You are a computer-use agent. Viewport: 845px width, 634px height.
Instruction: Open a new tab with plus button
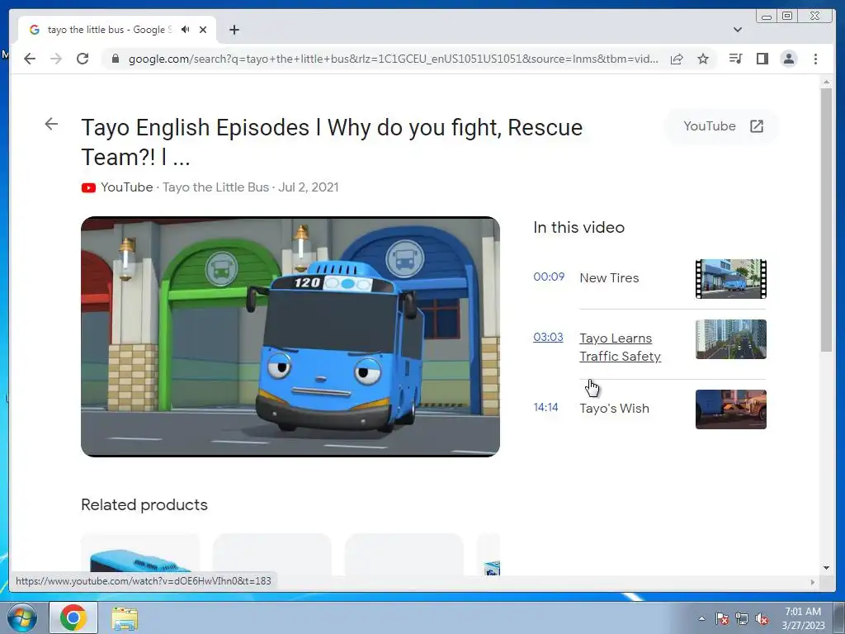click(234, 30)
